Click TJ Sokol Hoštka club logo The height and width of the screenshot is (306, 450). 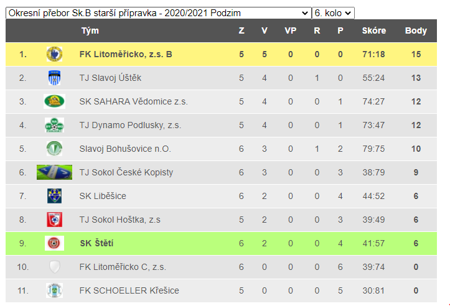(x=54, y=220)
